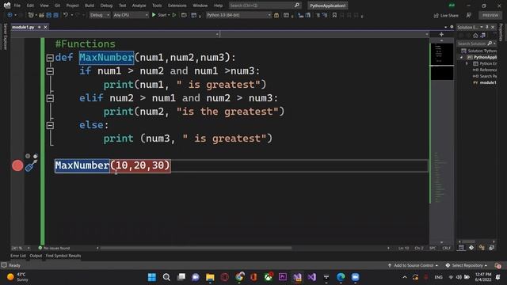Click the Undo arrow icon
This screenshot has height=285, width=507.
(66, 15)
